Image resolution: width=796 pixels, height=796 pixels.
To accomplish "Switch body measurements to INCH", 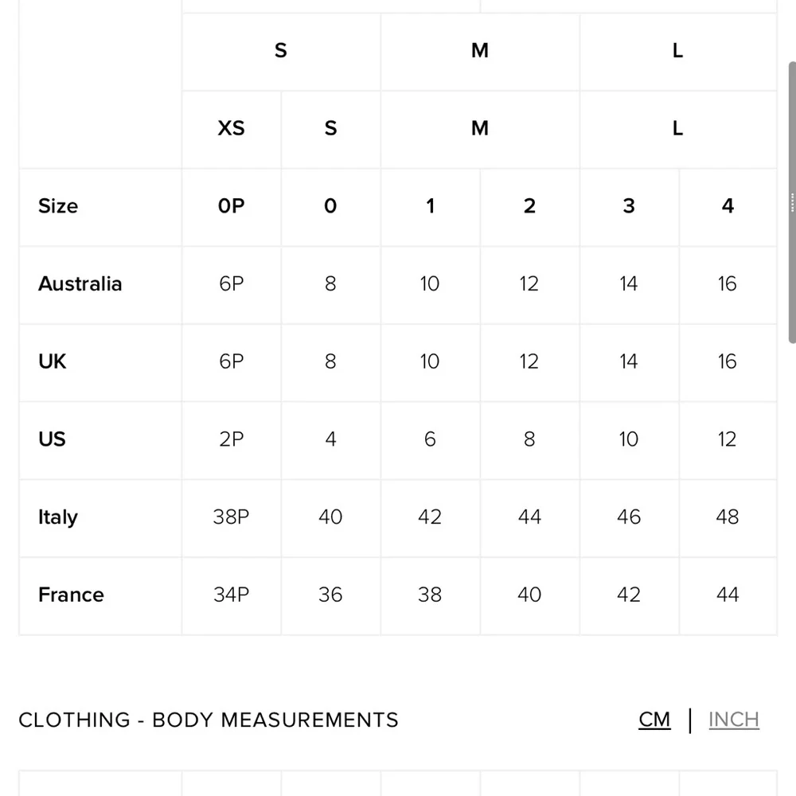I will point(733,720).
